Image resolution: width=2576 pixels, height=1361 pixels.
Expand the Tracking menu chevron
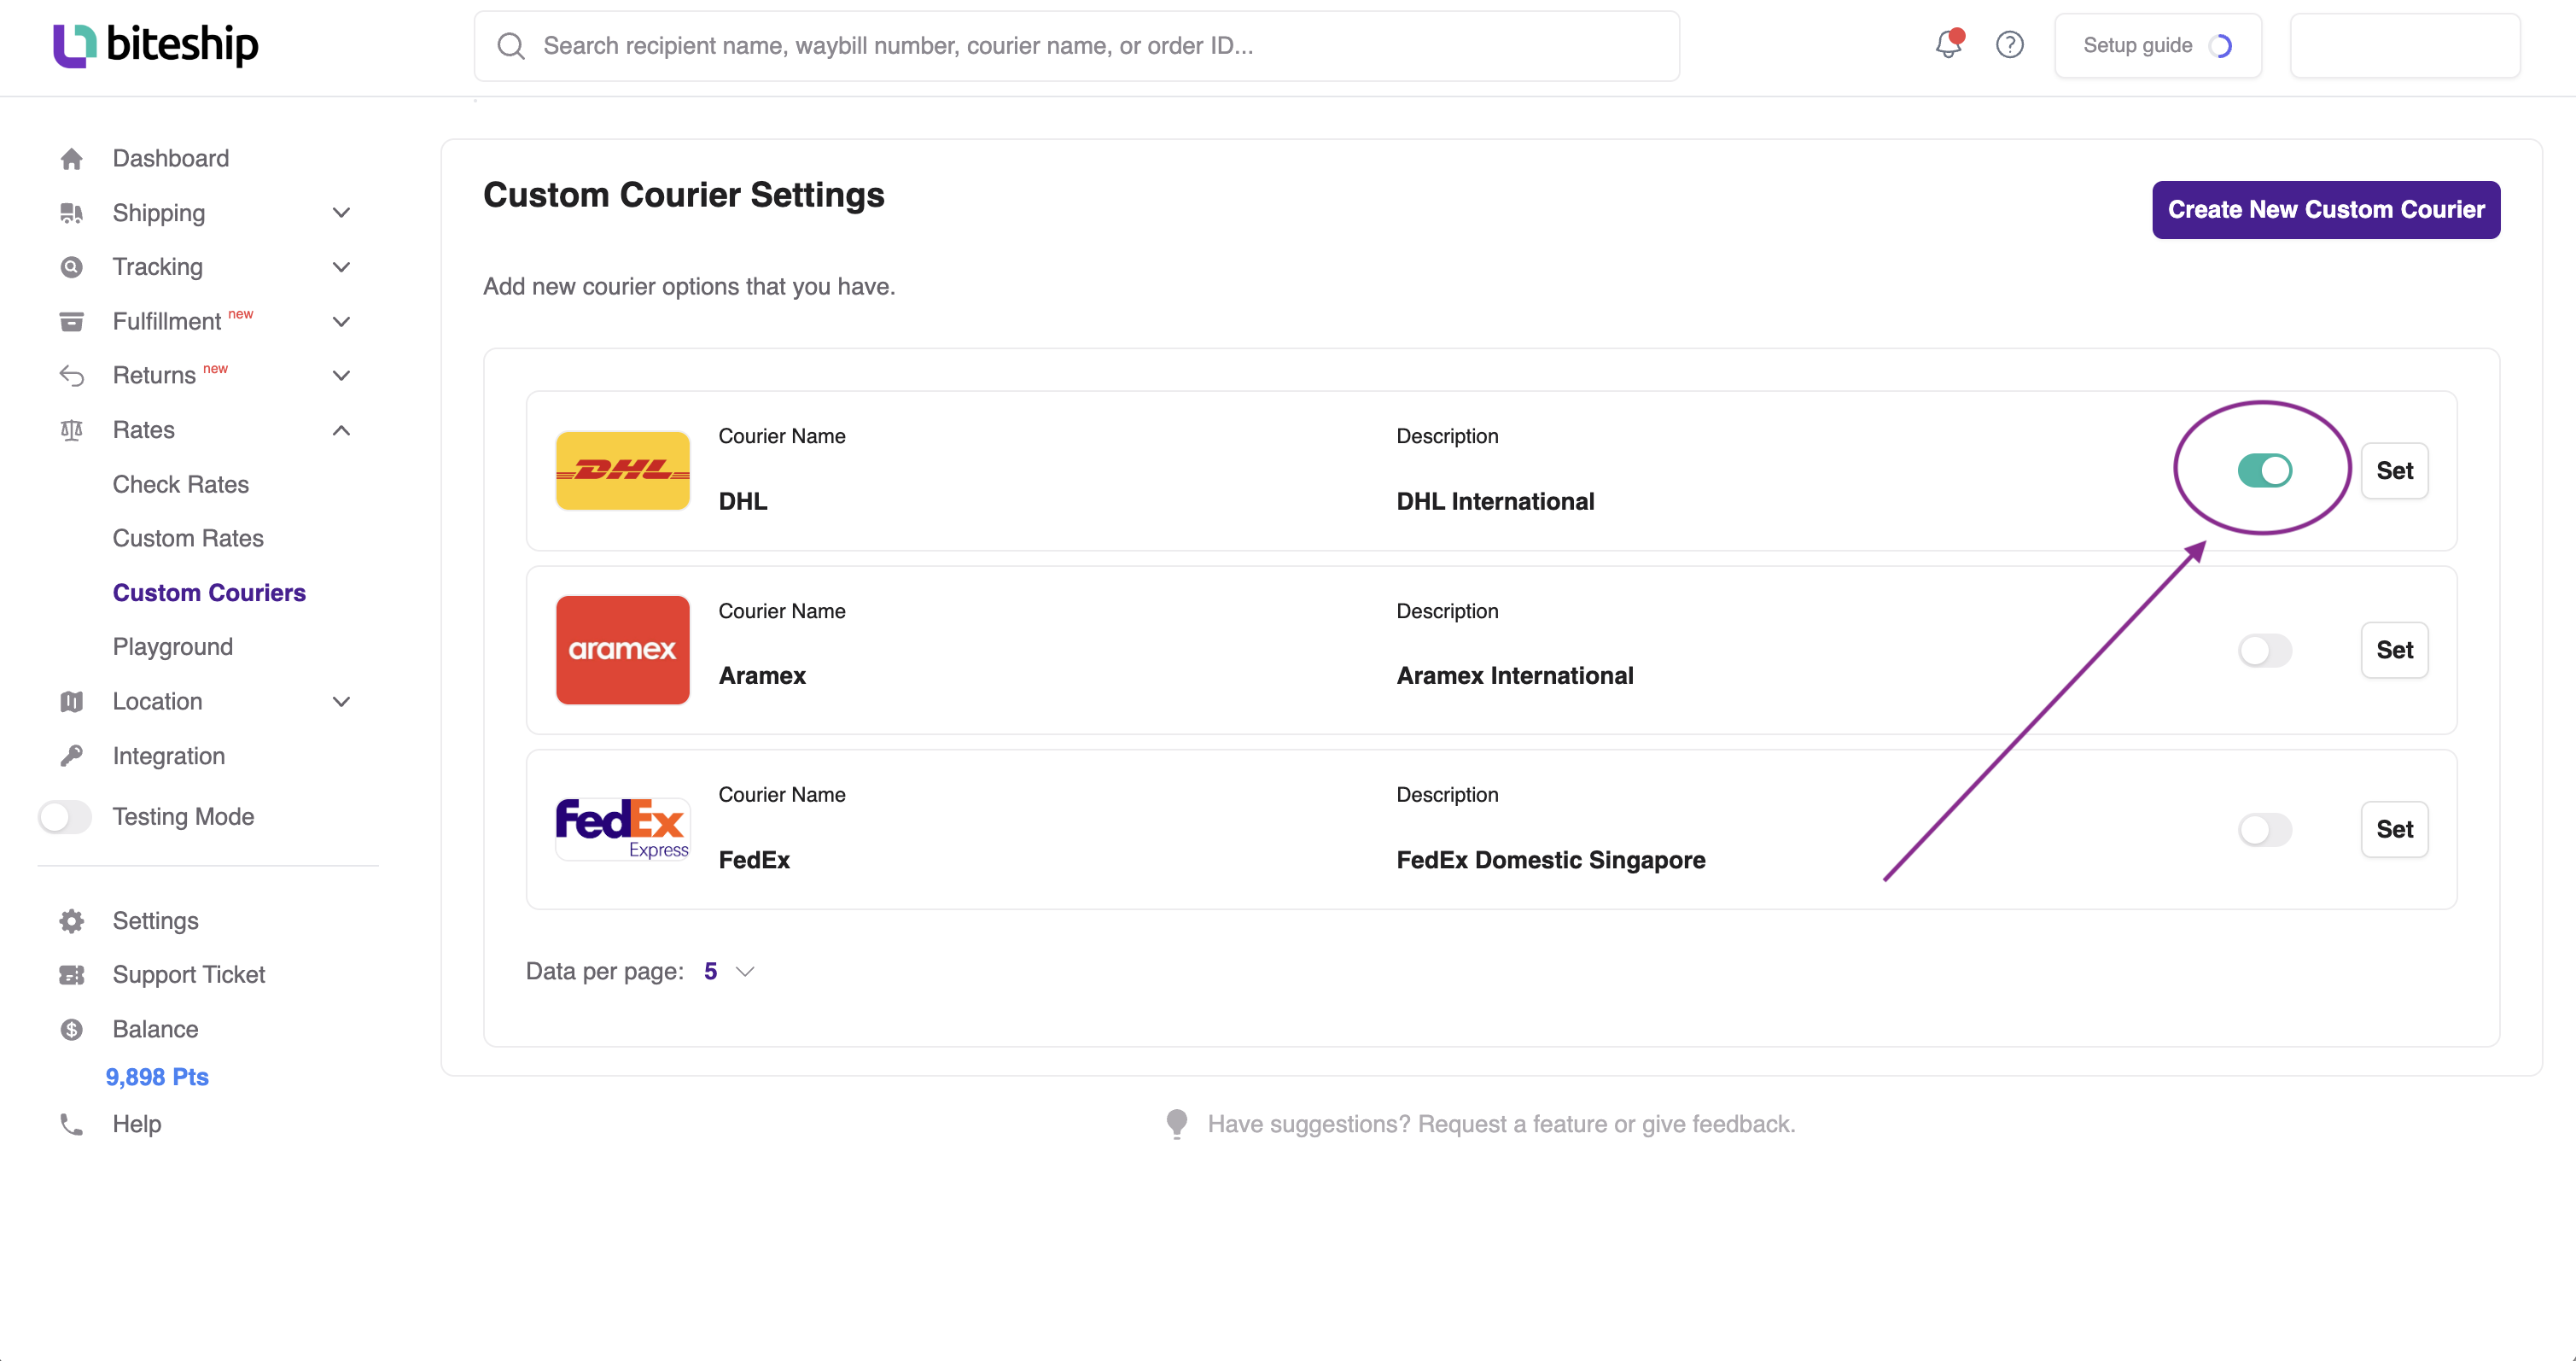click(341, 267)
